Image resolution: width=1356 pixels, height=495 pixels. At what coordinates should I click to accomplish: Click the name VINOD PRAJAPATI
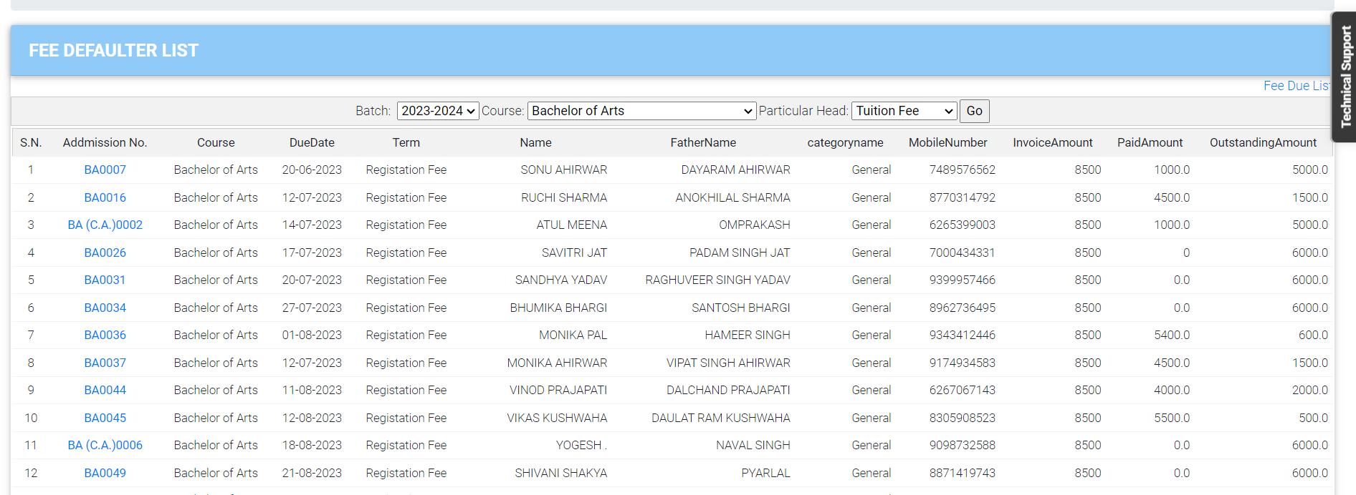558,390
